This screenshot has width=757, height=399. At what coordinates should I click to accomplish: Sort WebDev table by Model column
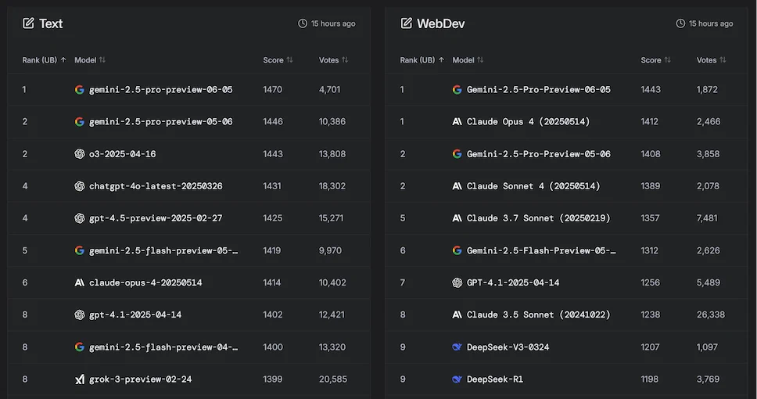[468, 60]
